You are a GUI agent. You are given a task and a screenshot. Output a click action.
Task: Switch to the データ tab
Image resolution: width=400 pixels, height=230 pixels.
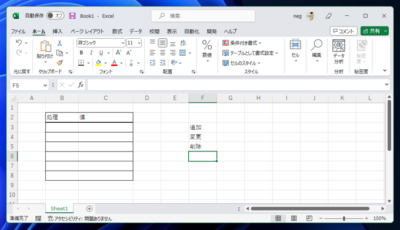coord(135,31)
